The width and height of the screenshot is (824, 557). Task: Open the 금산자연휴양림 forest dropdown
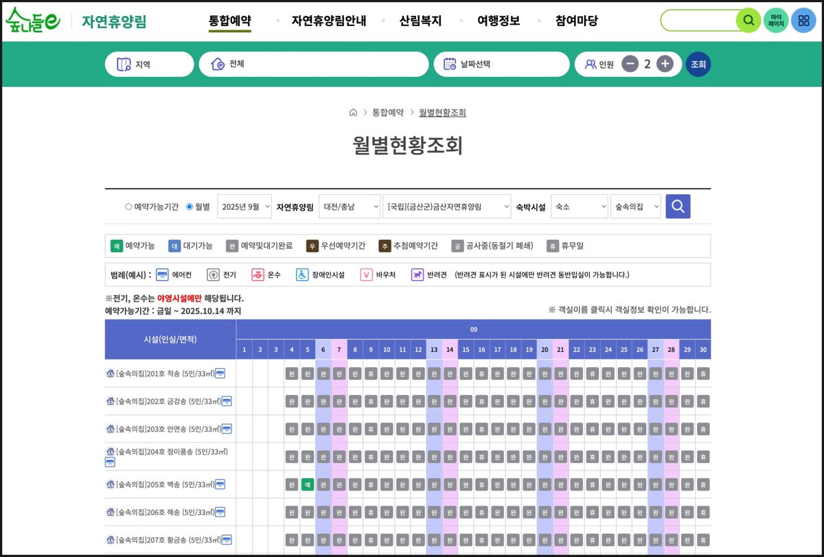(x=447, y=206)
